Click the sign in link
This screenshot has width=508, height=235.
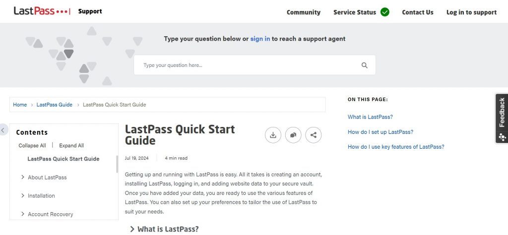[260, 39]
